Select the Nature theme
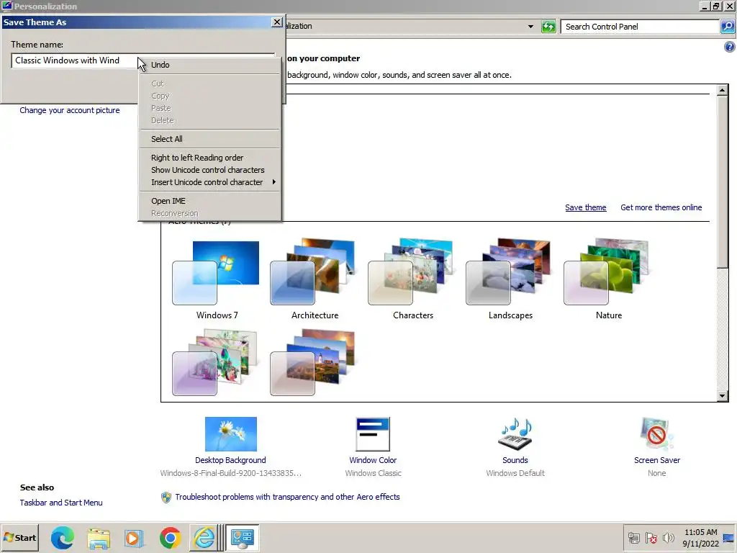Viewport: 737px width, 553px height. [608, 280]
